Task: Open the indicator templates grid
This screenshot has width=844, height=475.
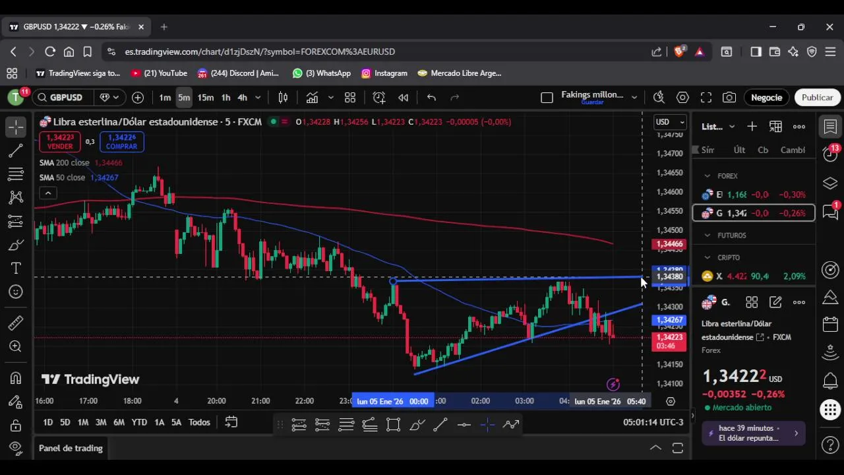Action: coord(350,98)
